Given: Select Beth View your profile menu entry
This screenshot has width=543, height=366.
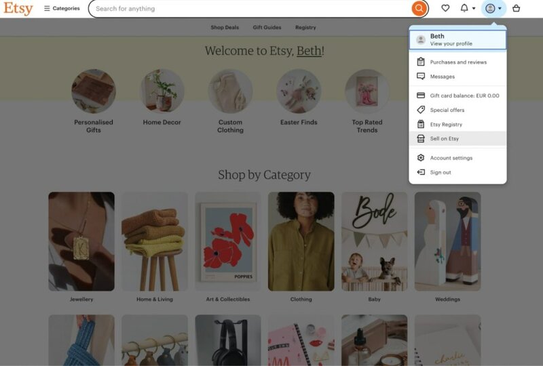Looking at the screenshot, I should click(457, 40).
